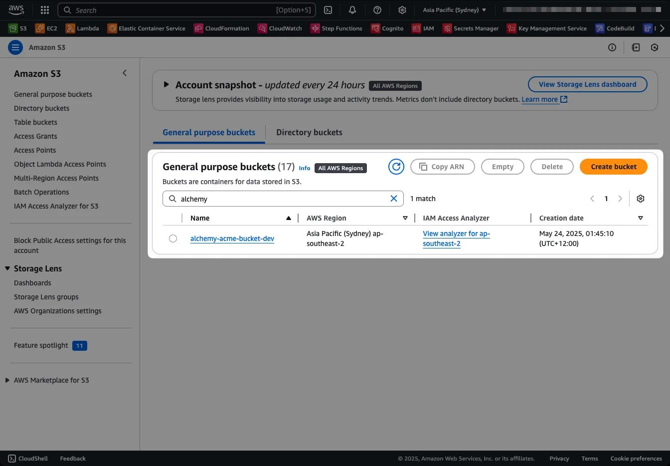Open Step Functions favorite shortcut

[336, 28]
